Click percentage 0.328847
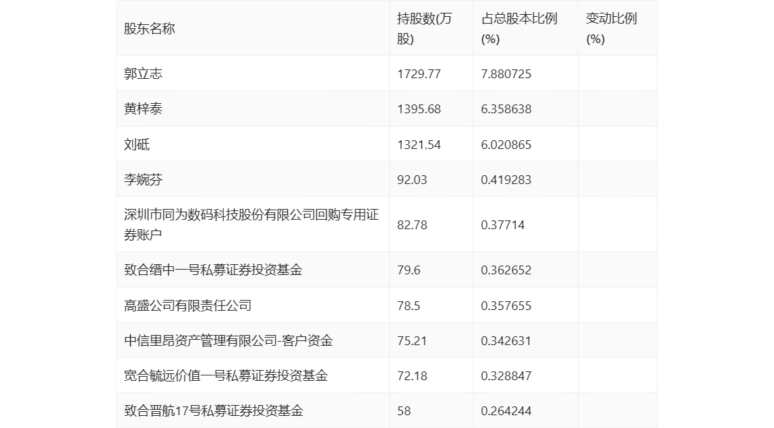The width and height of the screenshot is (774, 428). tap(506, 375)
